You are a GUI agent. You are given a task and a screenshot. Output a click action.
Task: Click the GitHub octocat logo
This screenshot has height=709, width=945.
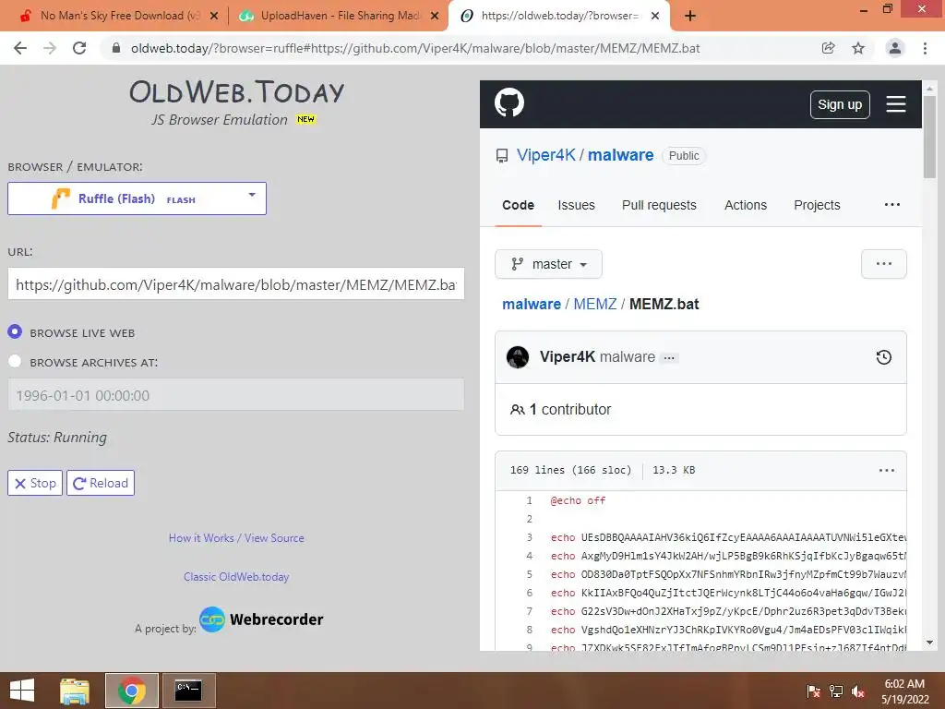509,102
